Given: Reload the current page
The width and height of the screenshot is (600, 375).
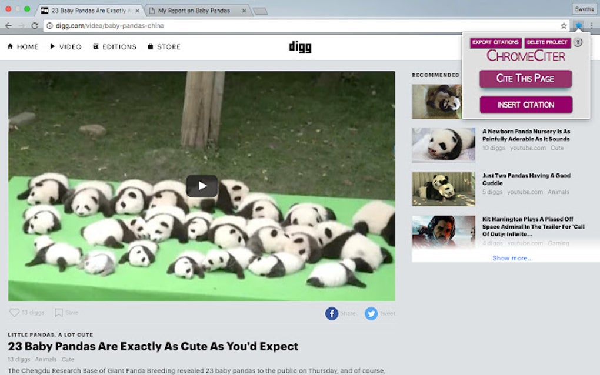Looking at the screenshot, I should click(35, 26).
